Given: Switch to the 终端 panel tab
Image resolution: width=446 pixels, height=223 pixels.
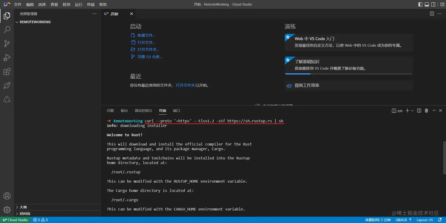Looking at the screenshot, I should click(163, 111).
